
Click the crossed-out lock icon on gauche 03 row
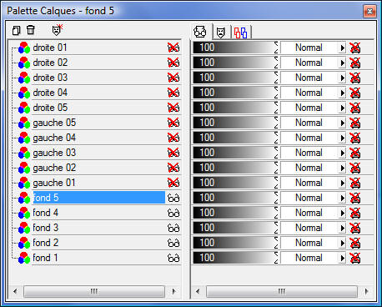point(354,153)
